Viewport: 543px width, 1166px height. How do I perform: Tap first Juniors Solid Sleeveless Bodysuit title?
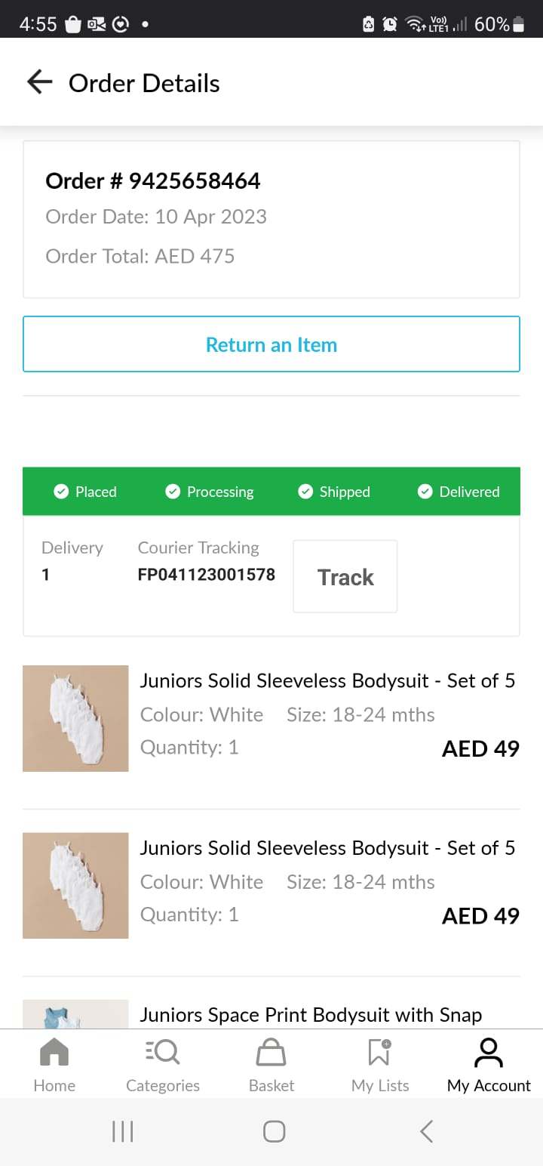click(327, 680)
